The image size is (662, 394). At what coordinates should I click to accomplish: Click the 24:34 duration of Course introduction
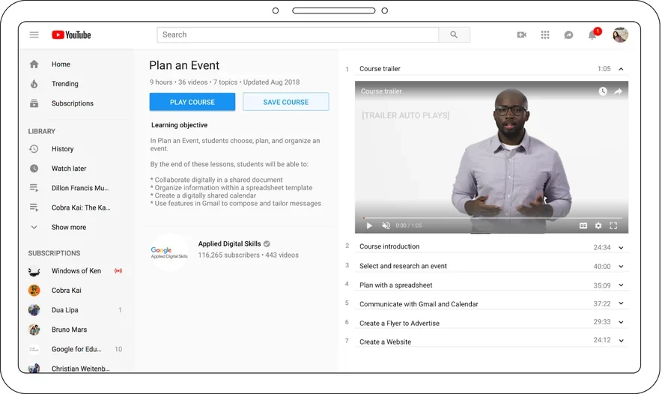pyautogui.click(x=601, y=247)
